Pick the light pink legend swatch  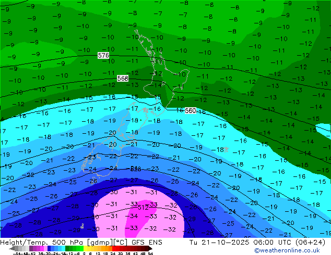(45, 248)
